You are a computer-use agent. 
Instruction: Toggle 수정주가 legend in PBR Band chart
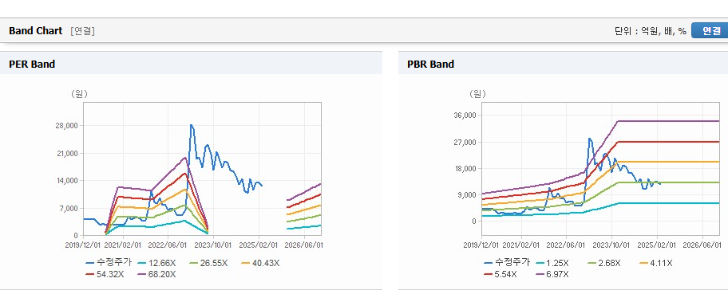point(507,262)
